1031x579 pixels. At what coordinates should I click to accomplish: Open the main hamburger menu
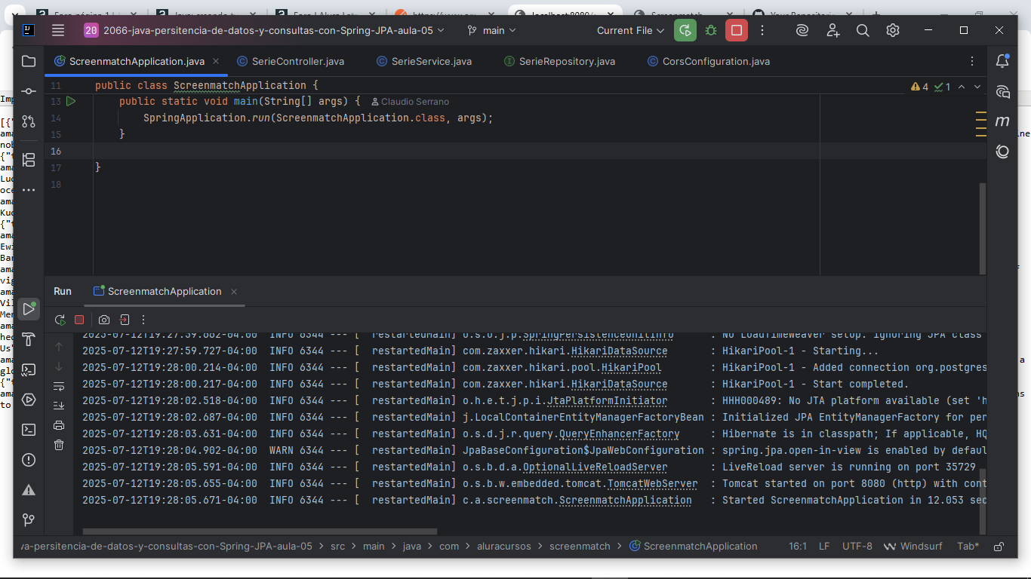[58, 30]
